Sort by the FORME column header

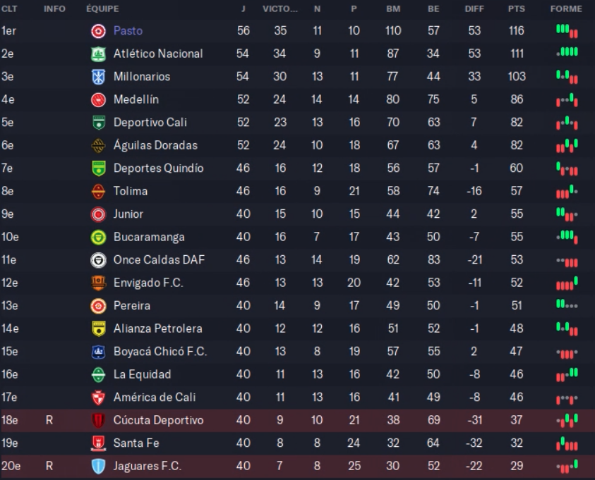pyautogui.click(x=566, y=8)
